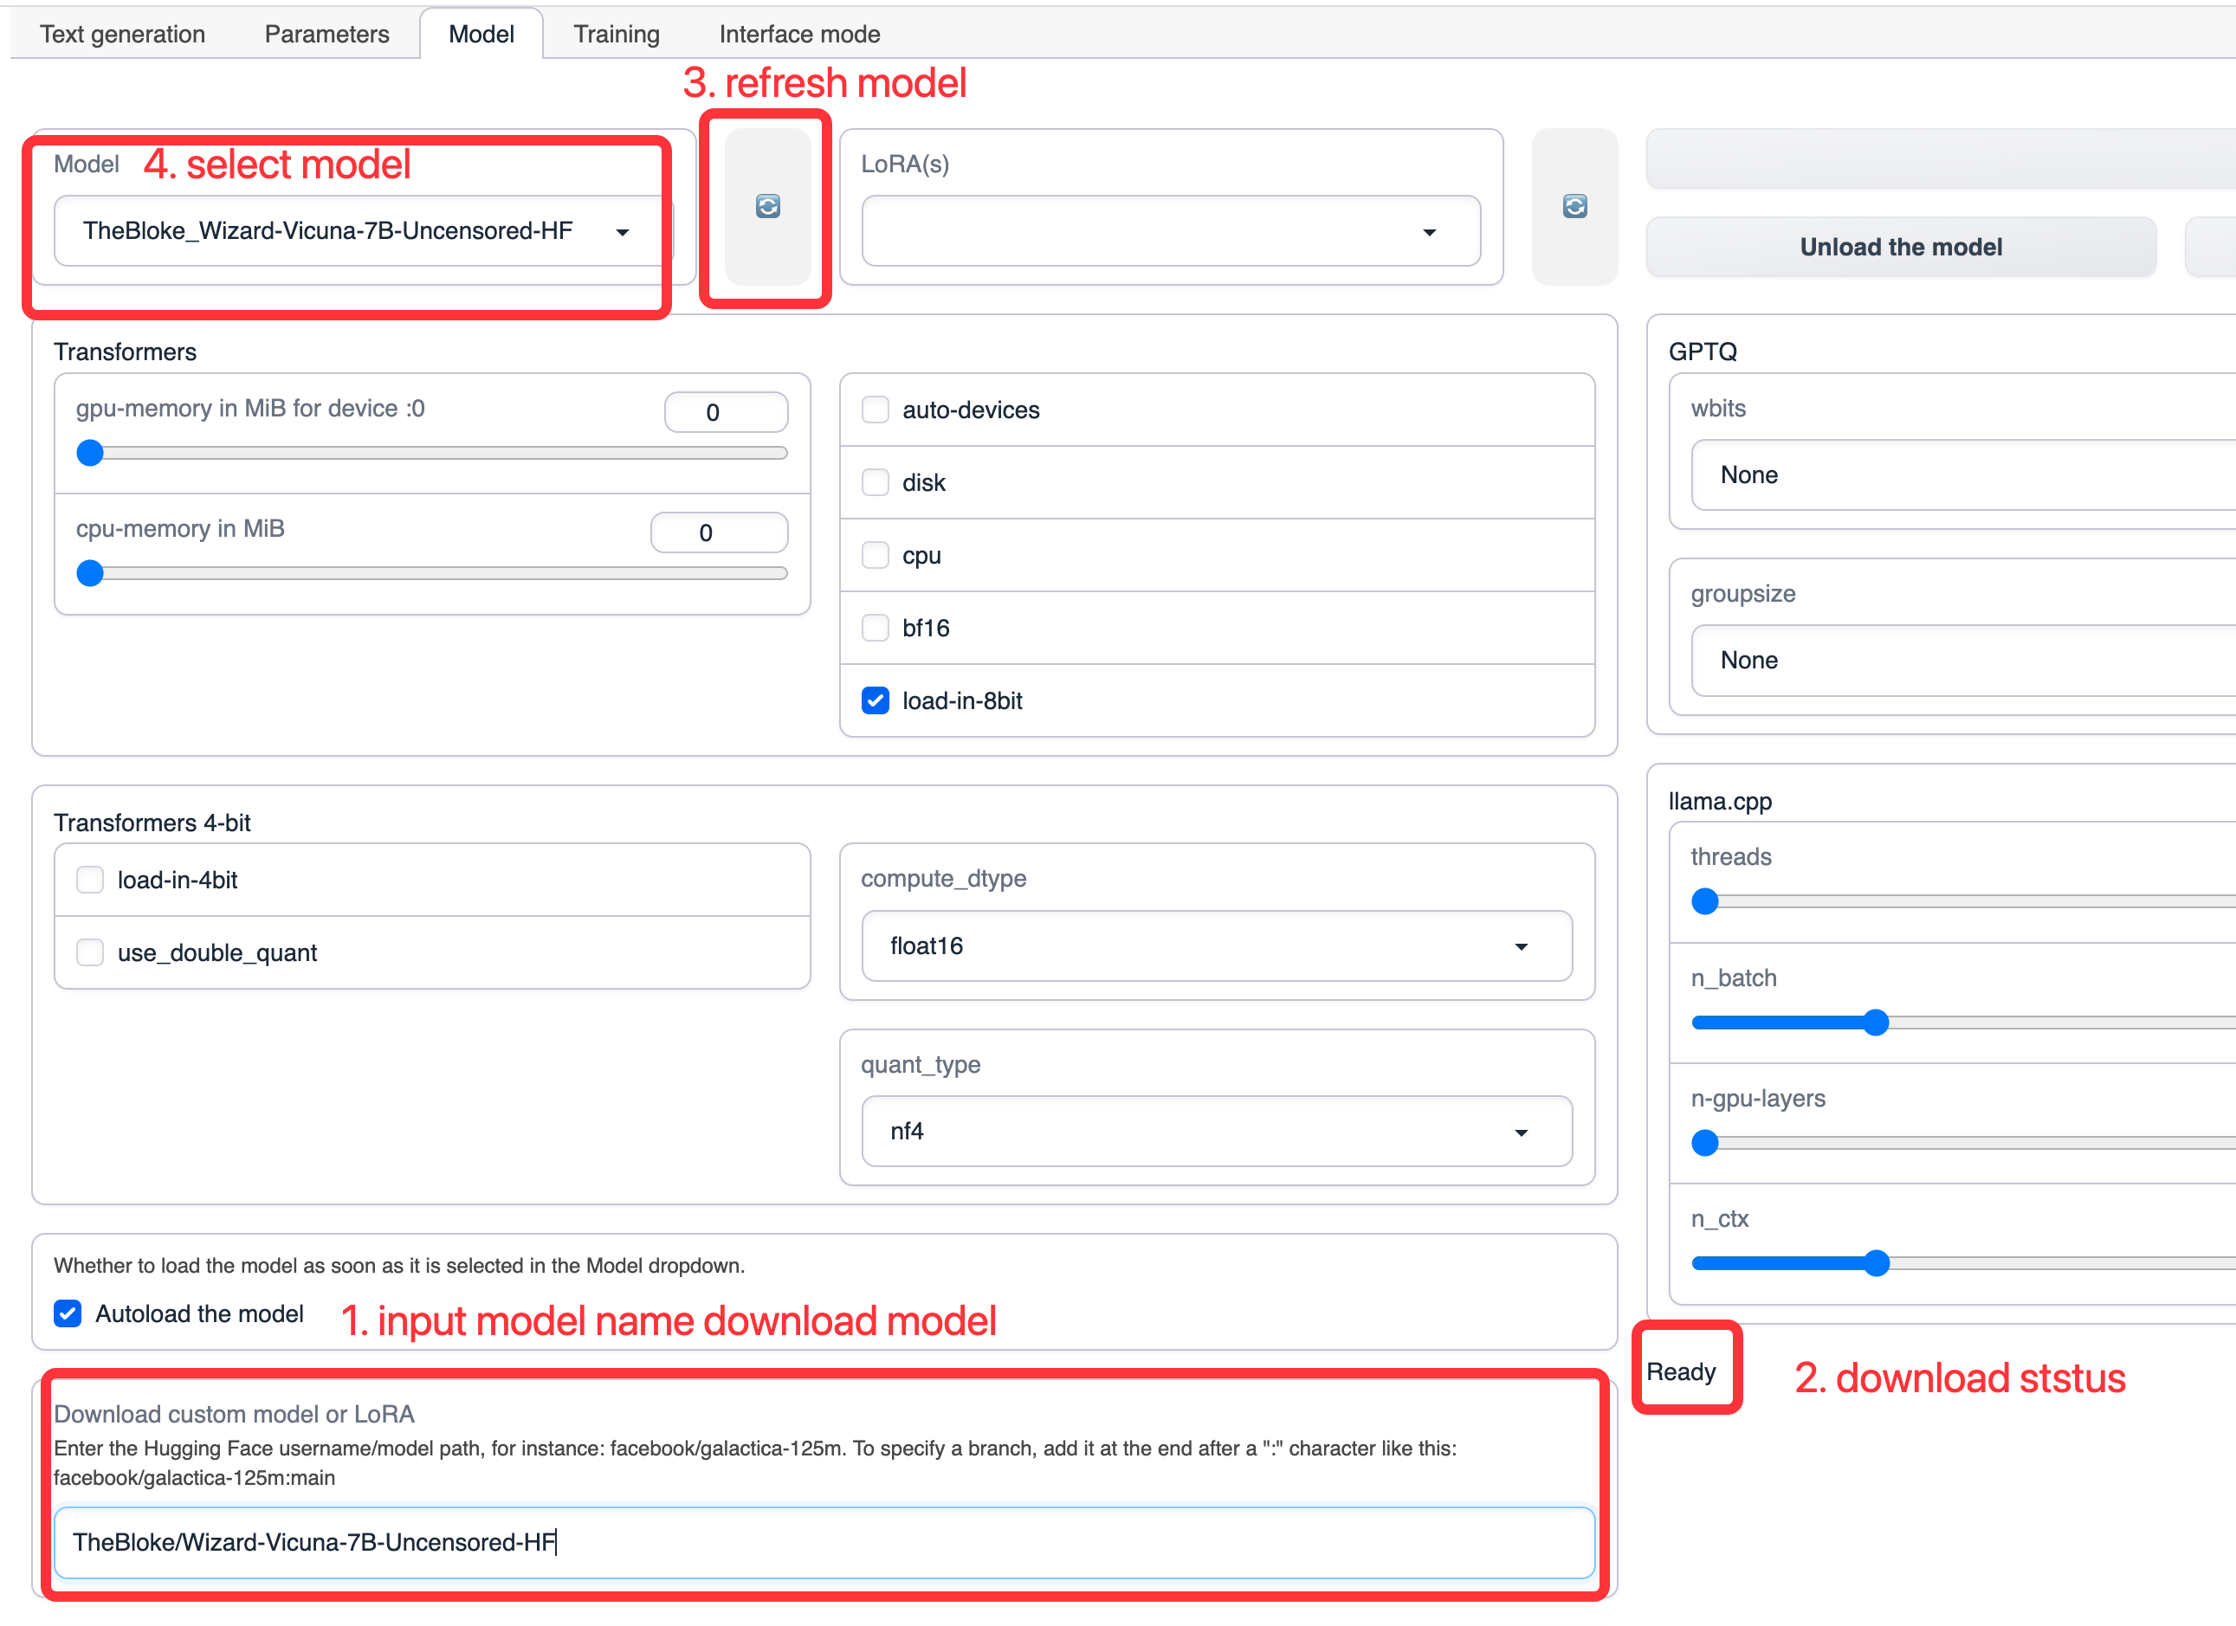This screenshot has width=2236, height=1626.
Task: Click the n_ctx slider handle
Action: (x=1876, y=1263)
